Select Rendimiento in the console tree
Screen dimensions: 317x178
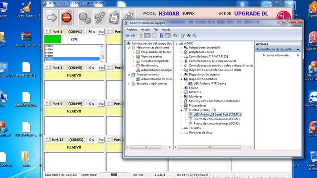[150, 65]
